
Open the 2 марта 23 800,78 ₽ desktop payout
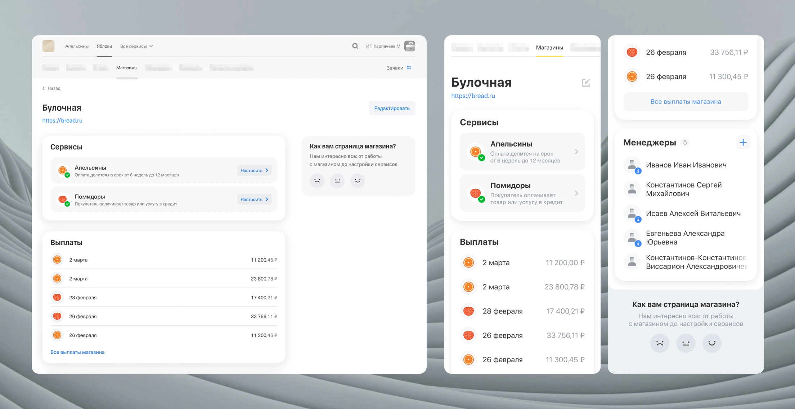pos(164,279)
